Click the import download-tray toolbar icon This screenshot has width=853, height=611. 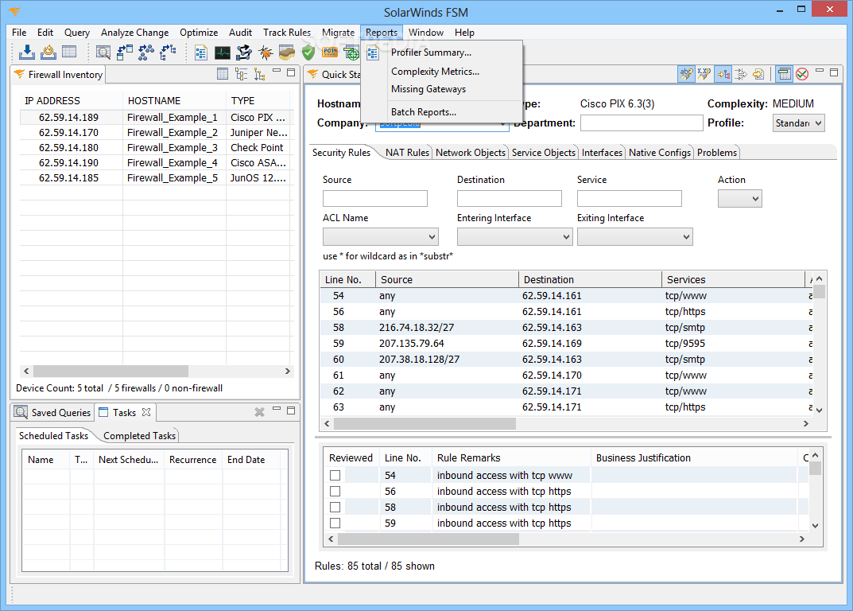pos(27,53)
